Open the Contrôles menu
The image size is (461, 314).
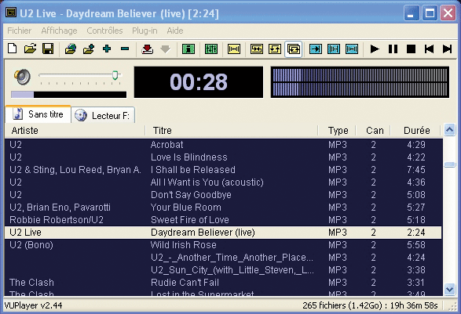[x=104, y=31]
